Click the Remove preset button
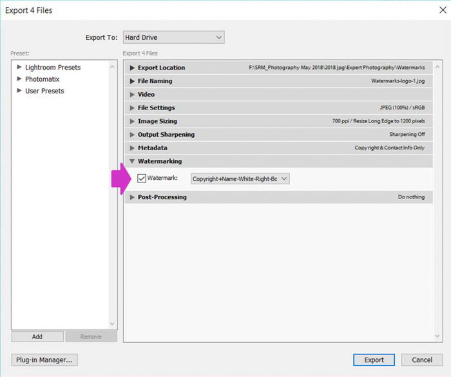 (91, 336)
